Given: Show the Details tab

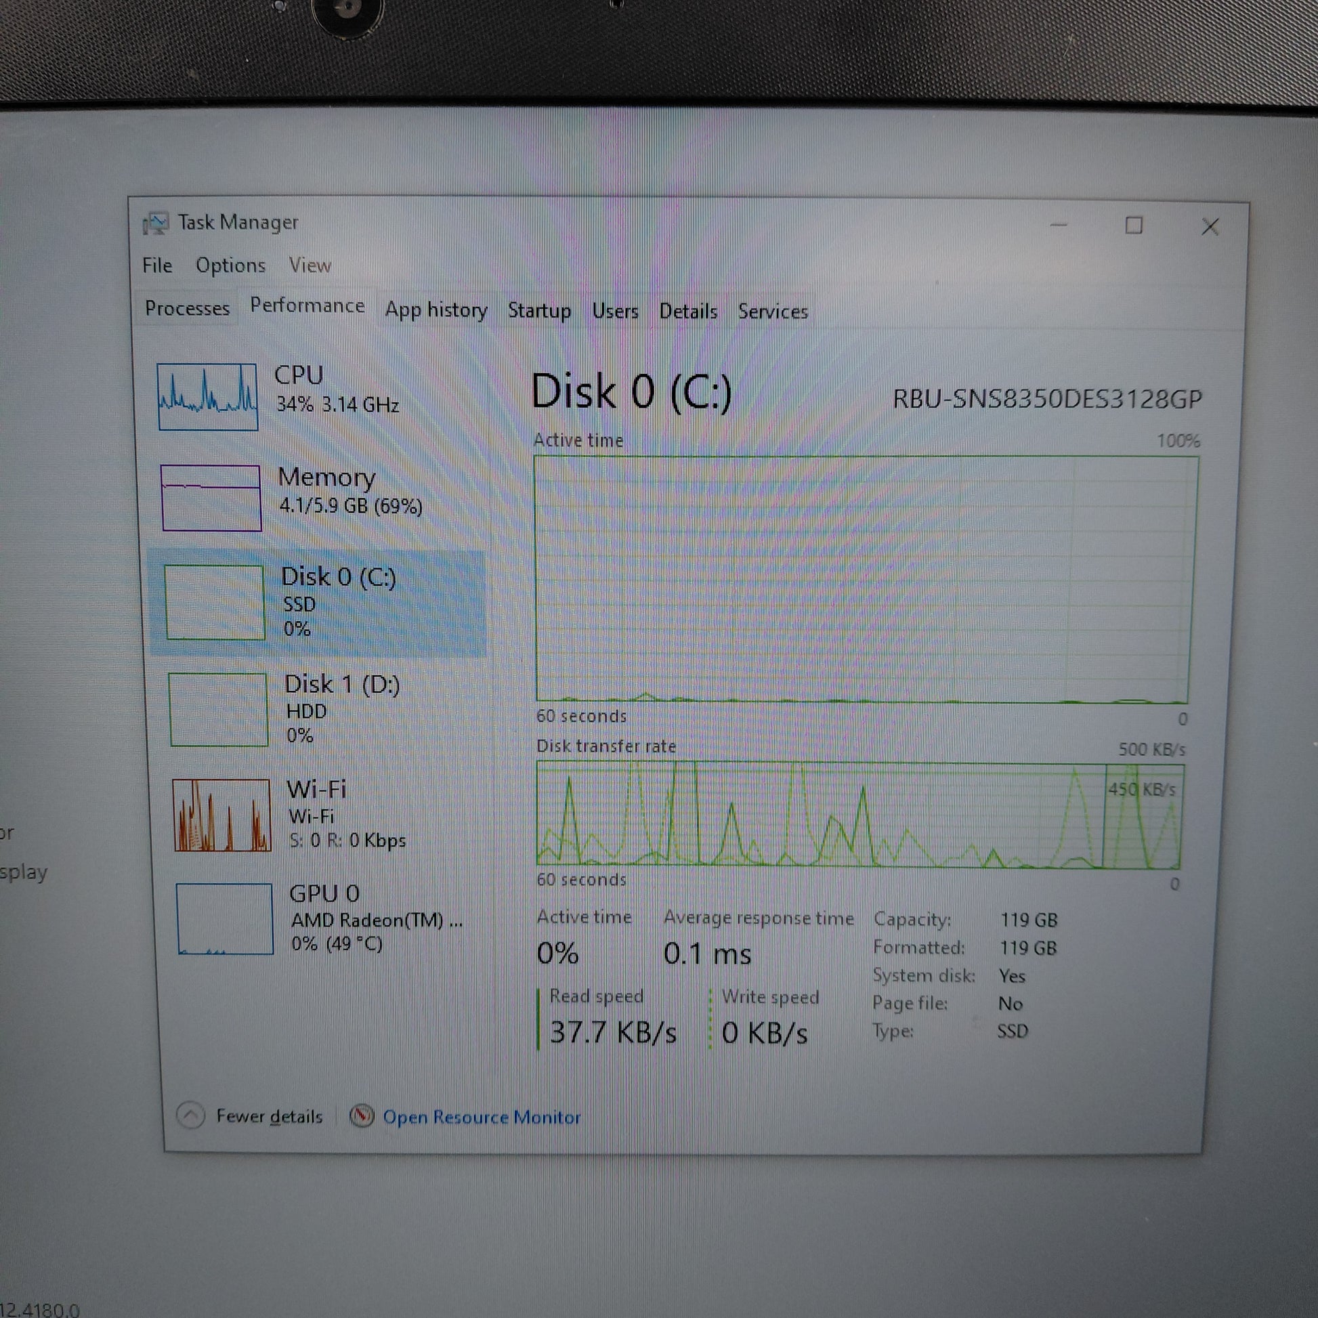Looking at the screenshot, I should point(687,312).
